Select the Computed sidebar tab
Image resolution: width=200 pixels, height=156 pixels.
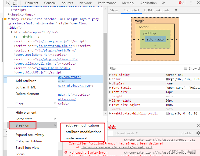(x=131, y=10)
